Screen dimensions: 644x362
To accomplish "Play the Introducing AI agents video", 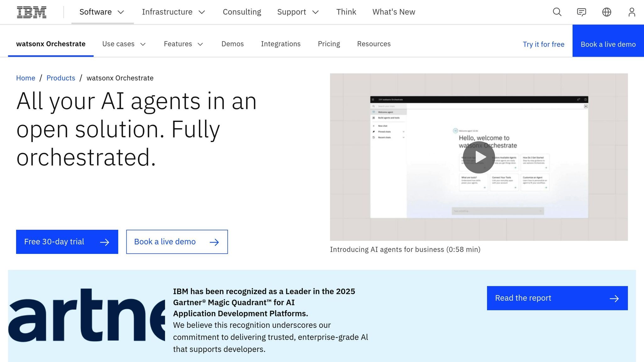I will [x=479, y=157].
